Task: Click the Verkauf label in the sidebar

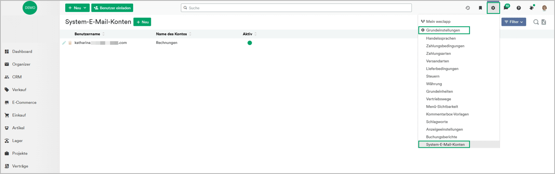Action: click(x=19, y=90)
